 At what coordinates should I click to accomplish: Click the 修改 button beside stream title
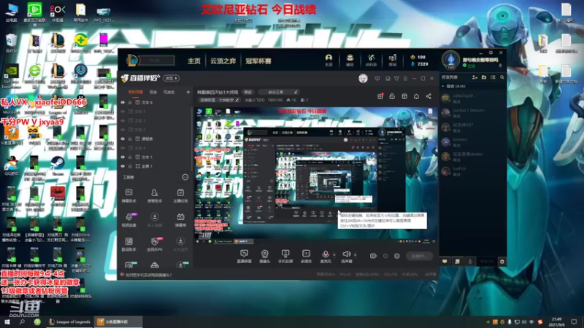[247, 92]
